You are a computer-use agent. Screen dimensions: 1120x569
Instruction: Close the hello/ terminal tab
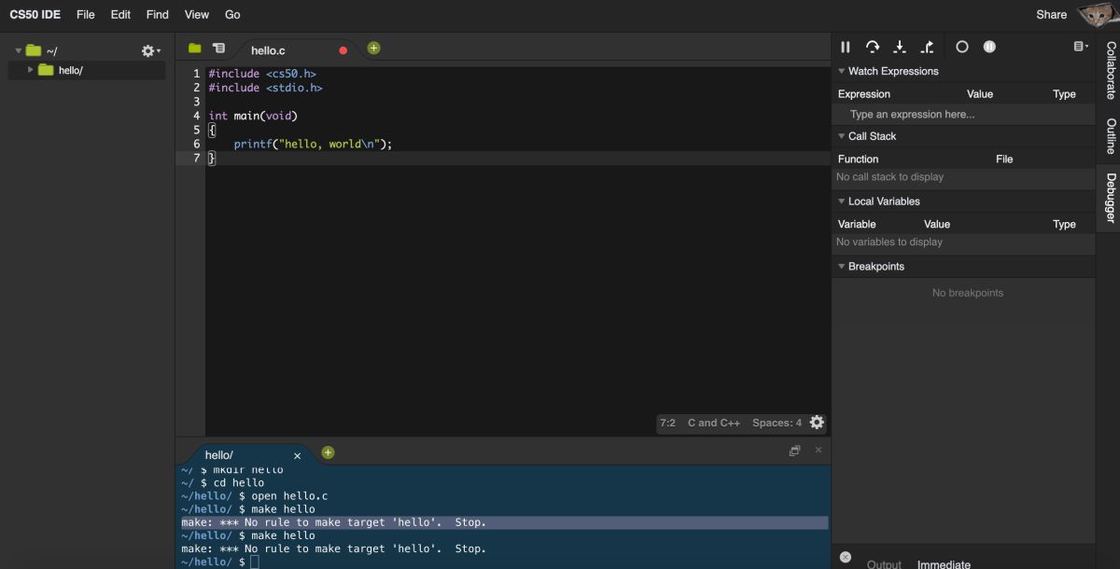pyautogui.click(x=297, y=456)
